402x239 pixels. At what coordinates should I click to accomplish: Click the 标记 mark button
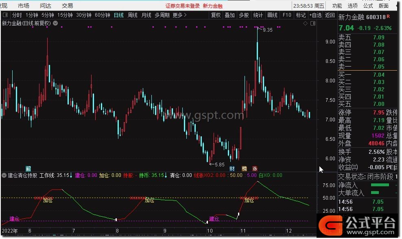pos(301,15)
